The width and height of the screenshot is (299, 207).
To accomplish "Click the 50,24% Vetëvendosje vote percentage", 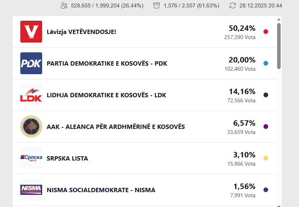I will pos(242,28).
